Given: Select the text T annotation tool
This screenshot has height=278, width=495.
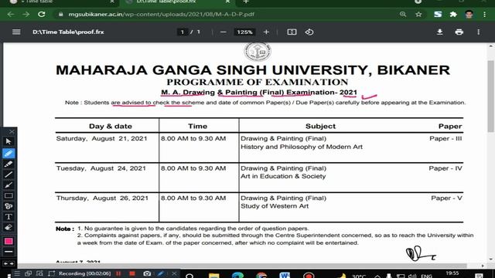Looking at the screenshot, I should [9, 217].
